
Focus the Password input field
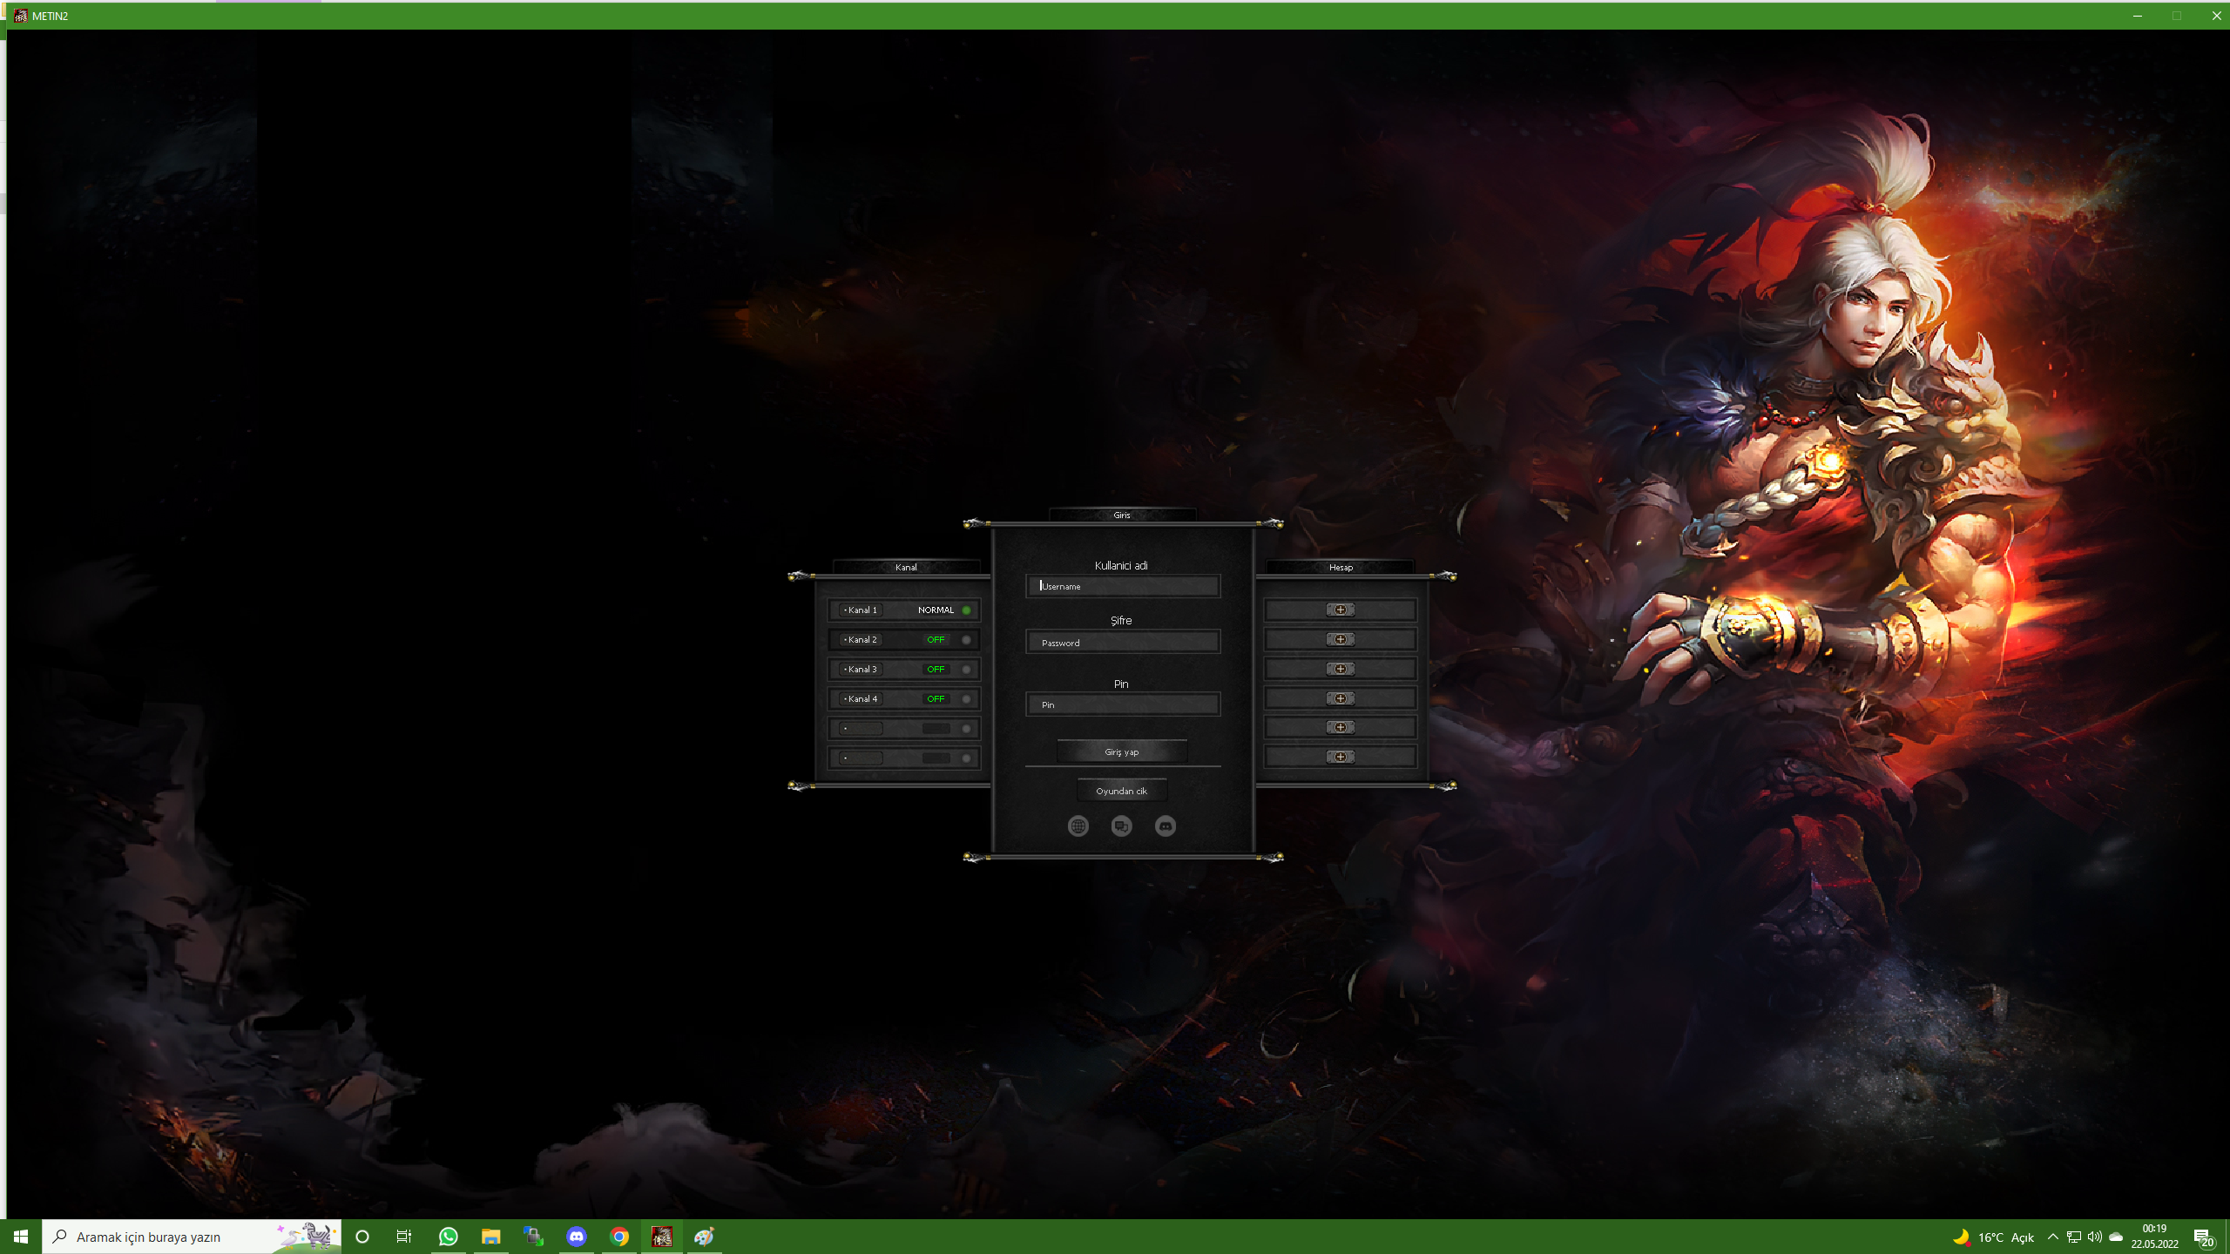pyautogui.click(x=1123, y=643)
